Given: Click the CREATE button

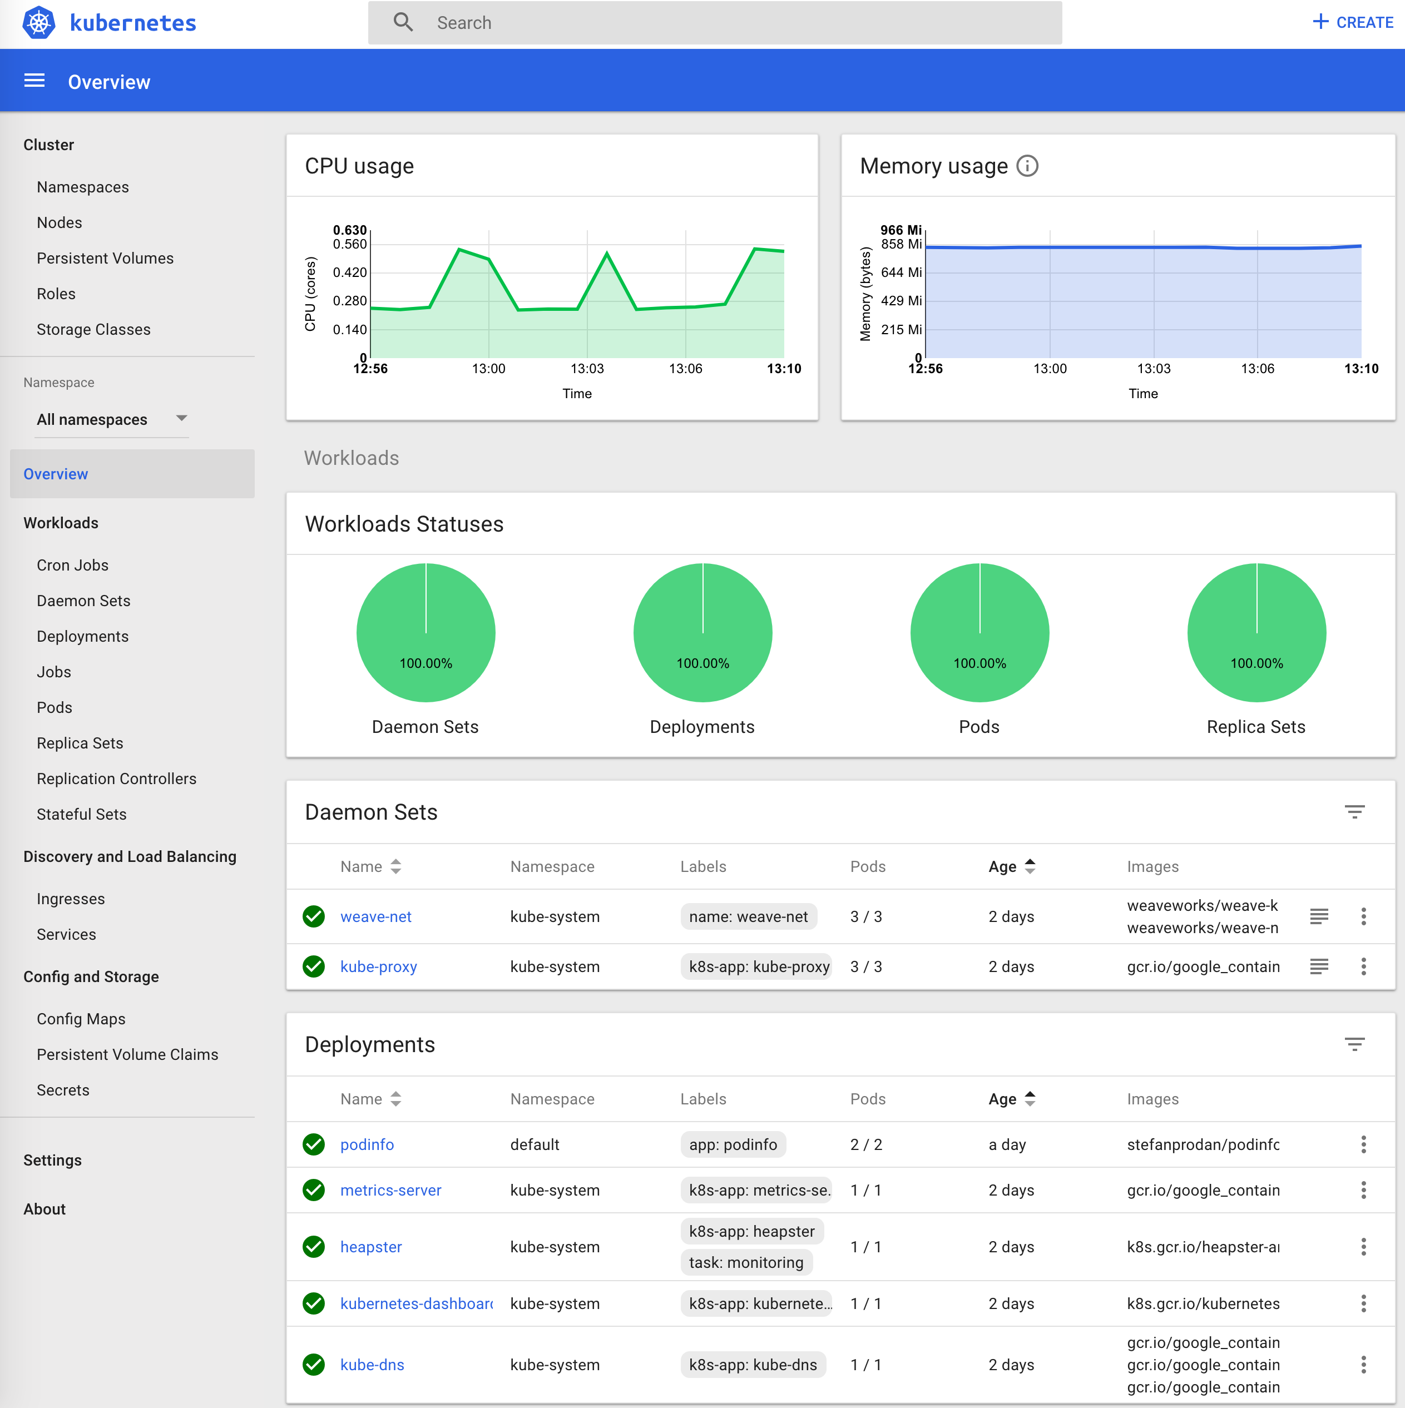Looking at the screenshot, I should tap(1353, 22).
